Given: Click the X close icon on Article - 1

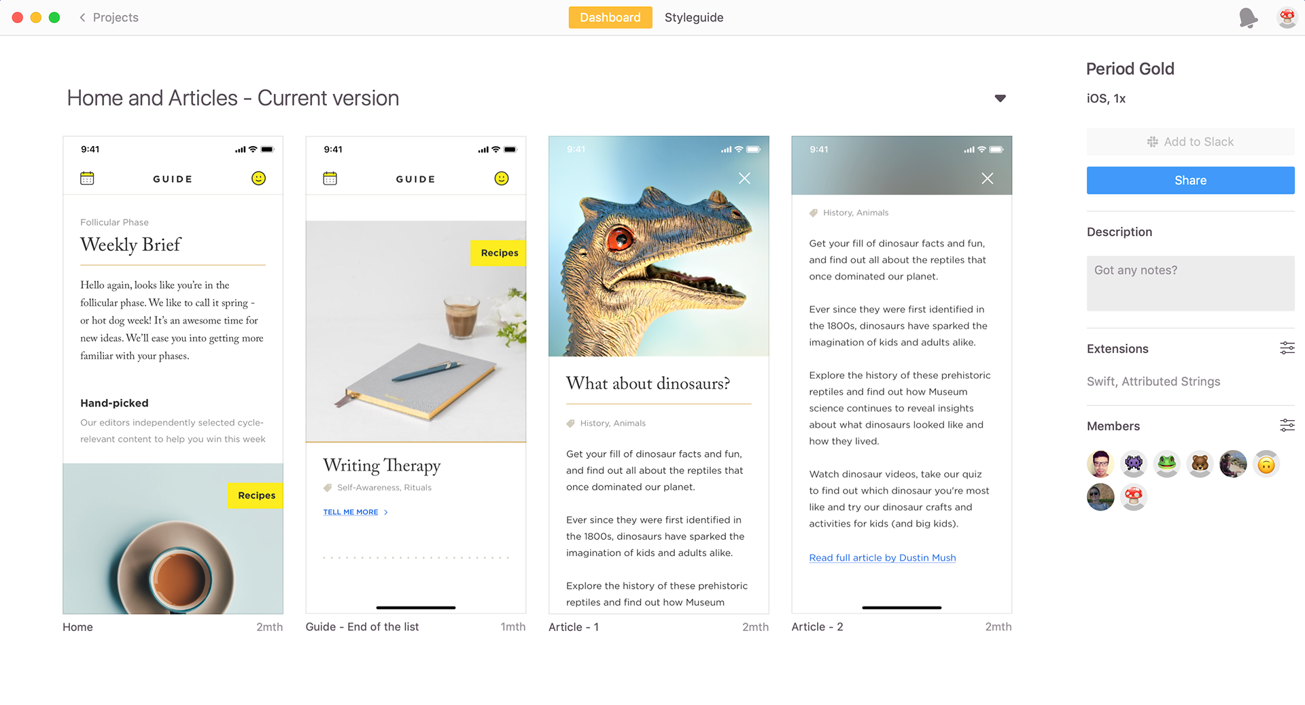Looking at the screenshot, I should 744,178.
